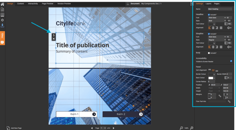Click the Flow Text Into link icon
Image resolution: width=236 pixels, height=130 pixels.
[x=229, y=101]
